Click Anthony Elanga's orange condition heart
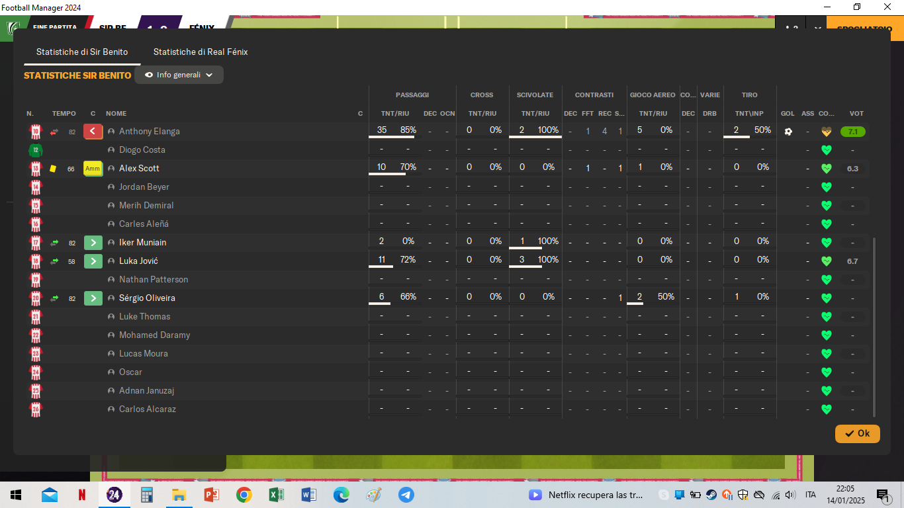This screenshot has height=508, width=904. (826, 132)
